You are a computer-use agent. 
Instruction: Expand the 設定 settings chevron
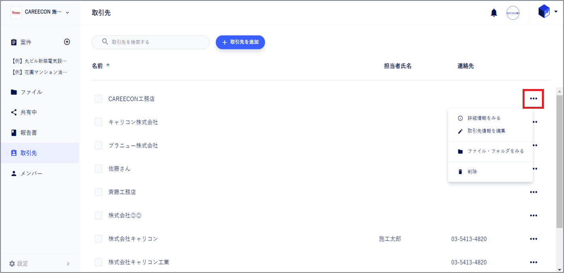pos(68,264)
